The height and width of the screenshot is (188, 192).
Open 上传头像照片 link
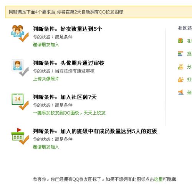[x=46, y=79]
